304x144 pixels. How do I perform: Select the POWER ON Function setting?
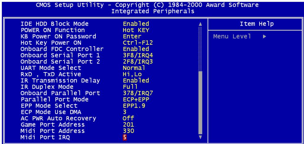coord(53,30)
